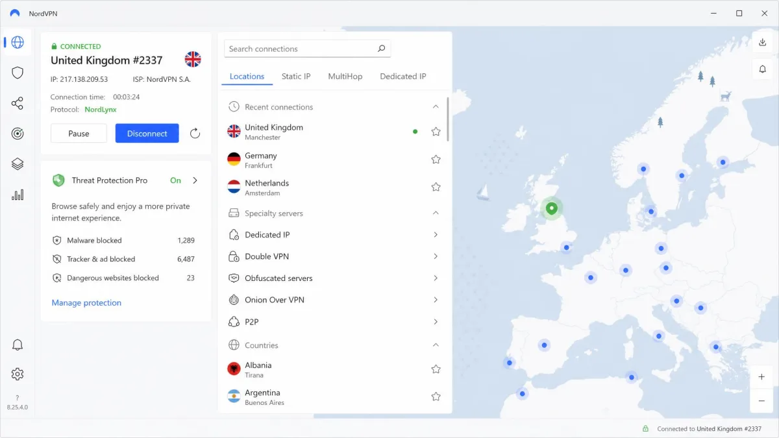Open the statistics bar chart sidebar icon
Screen dimensions: 779x438
[x=18, y=195]
